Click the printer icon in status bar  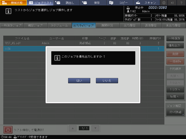coord(15,137)
